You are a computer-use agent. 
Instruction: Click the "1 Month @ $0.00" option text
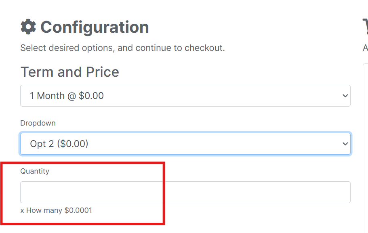(x=67, y=96)
